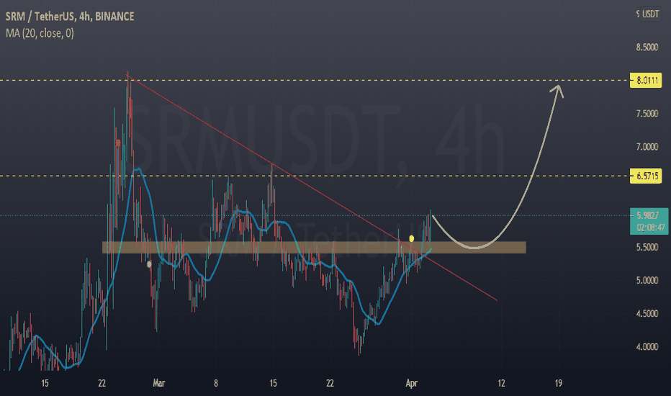Screen dimensions: 671x396
Task: Click the 4.5000 price scale value
Action: 647,314
